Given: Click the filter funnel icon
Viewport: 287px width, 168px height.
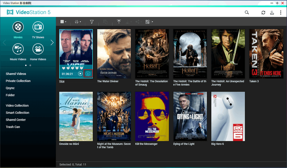Looking at the screenshot, I should pos(92,22).
